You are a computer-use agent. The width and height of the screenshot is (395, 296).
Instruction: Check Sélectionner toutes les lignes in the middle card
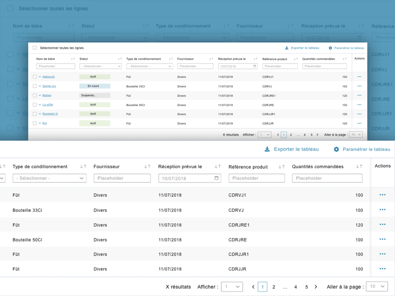point(35,48)
